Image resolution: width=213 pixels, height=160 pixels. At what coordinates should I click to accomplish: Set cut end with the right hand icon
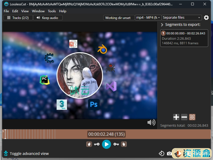[124, 144]
